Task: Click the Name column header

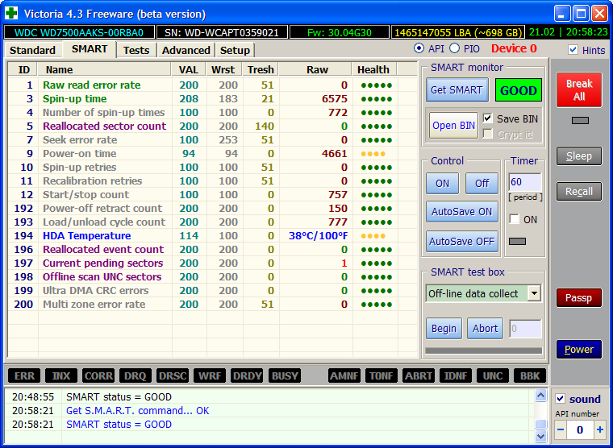Action: pyautogui.click(x=104, y=69)
